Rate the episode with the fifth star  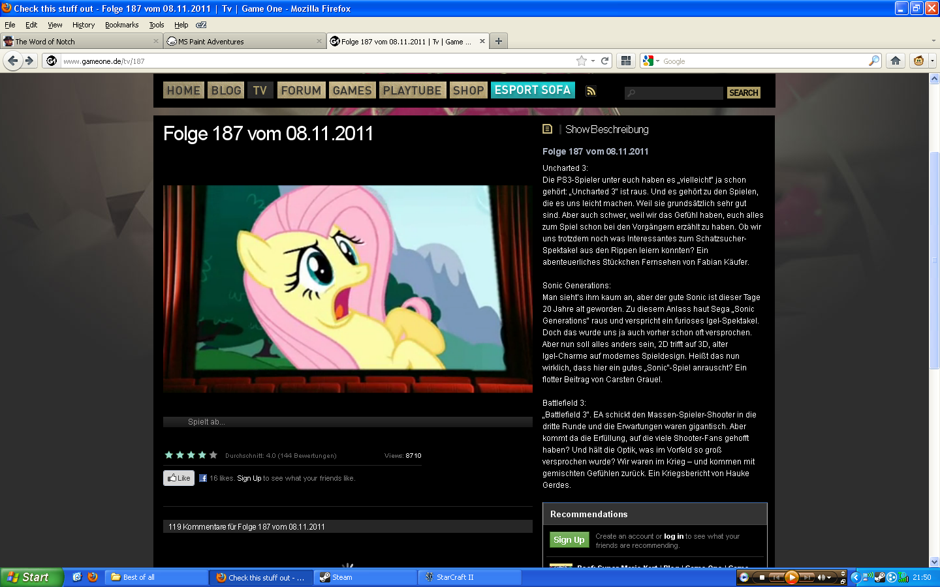[x=213, y=455]
